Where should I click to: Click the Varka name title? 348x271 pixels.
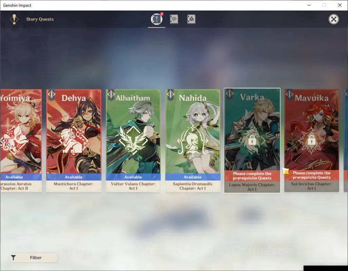click(252, 97)
